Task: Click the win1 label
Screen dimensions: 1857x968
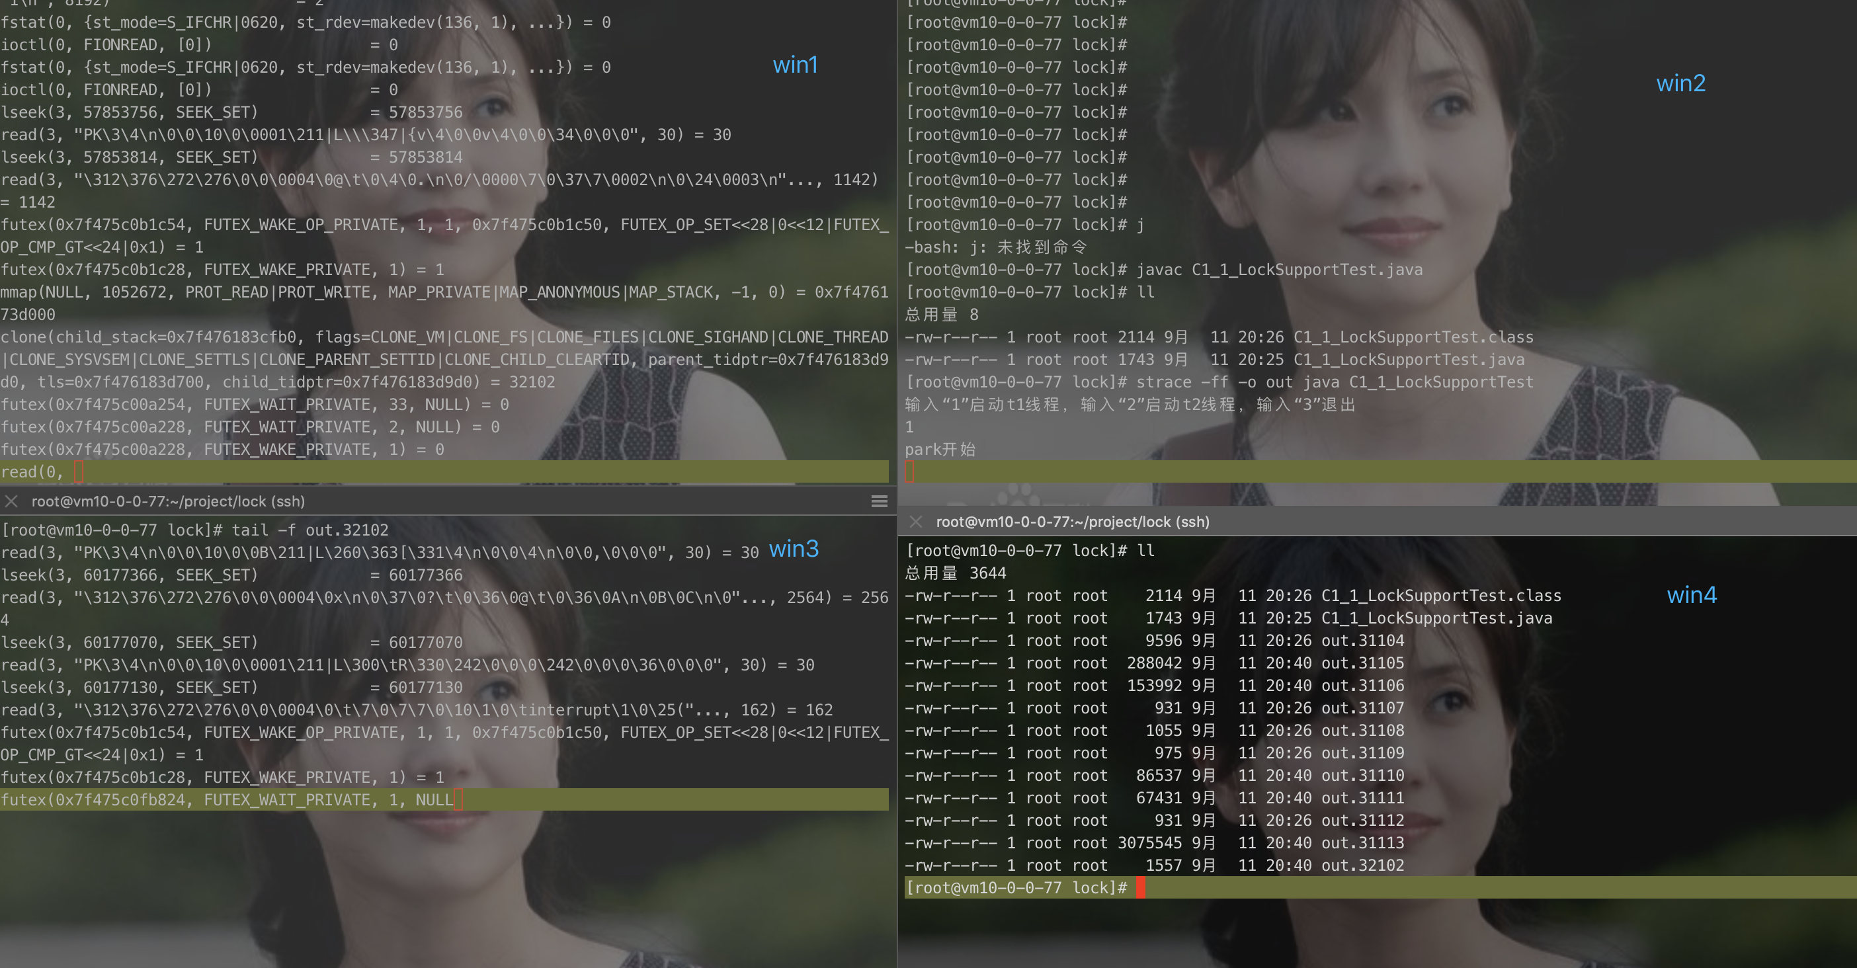Action: click(x=794, y=65)
